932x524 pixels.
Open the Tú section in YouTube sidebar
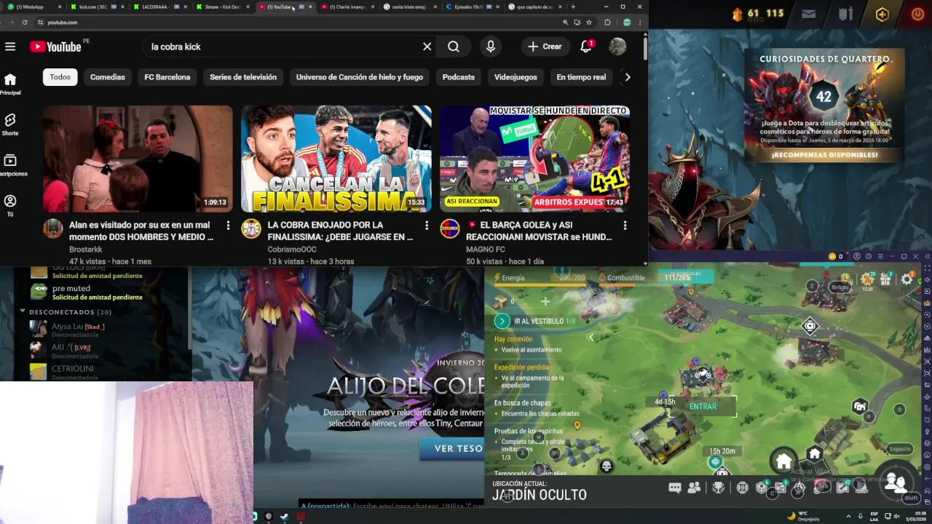coord(10,205)
